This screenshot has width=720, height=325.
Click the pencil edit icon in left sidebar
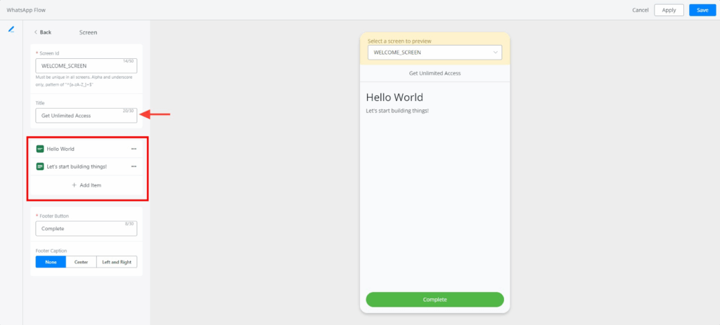tap(11, 29)
